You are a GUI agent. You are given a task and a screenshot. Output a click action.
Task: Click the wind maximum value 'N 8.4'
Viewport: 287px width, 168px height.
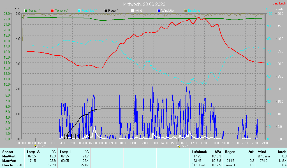click(x=283, y=161)
